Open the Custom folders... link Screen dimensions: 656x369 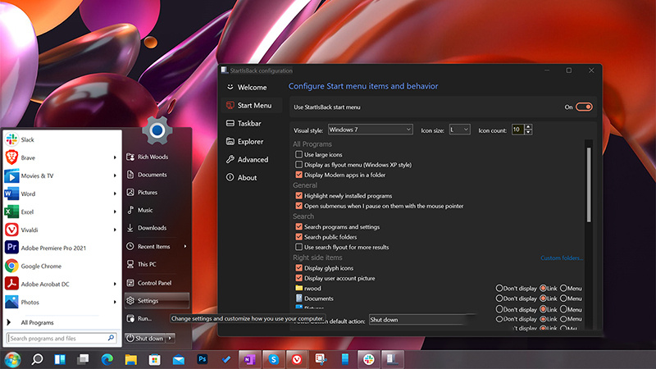pyautogui.click(x=561, y=257)
